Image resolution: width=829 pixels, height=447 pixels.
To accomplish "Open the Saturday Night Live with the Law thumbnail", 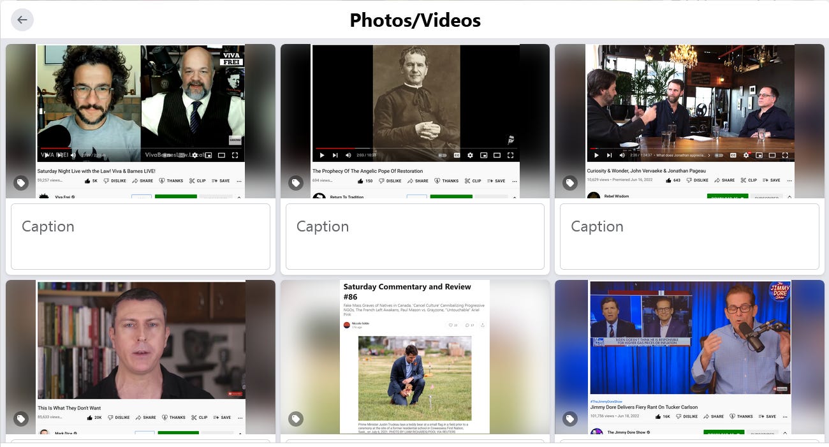I will [x=141, y=121].
